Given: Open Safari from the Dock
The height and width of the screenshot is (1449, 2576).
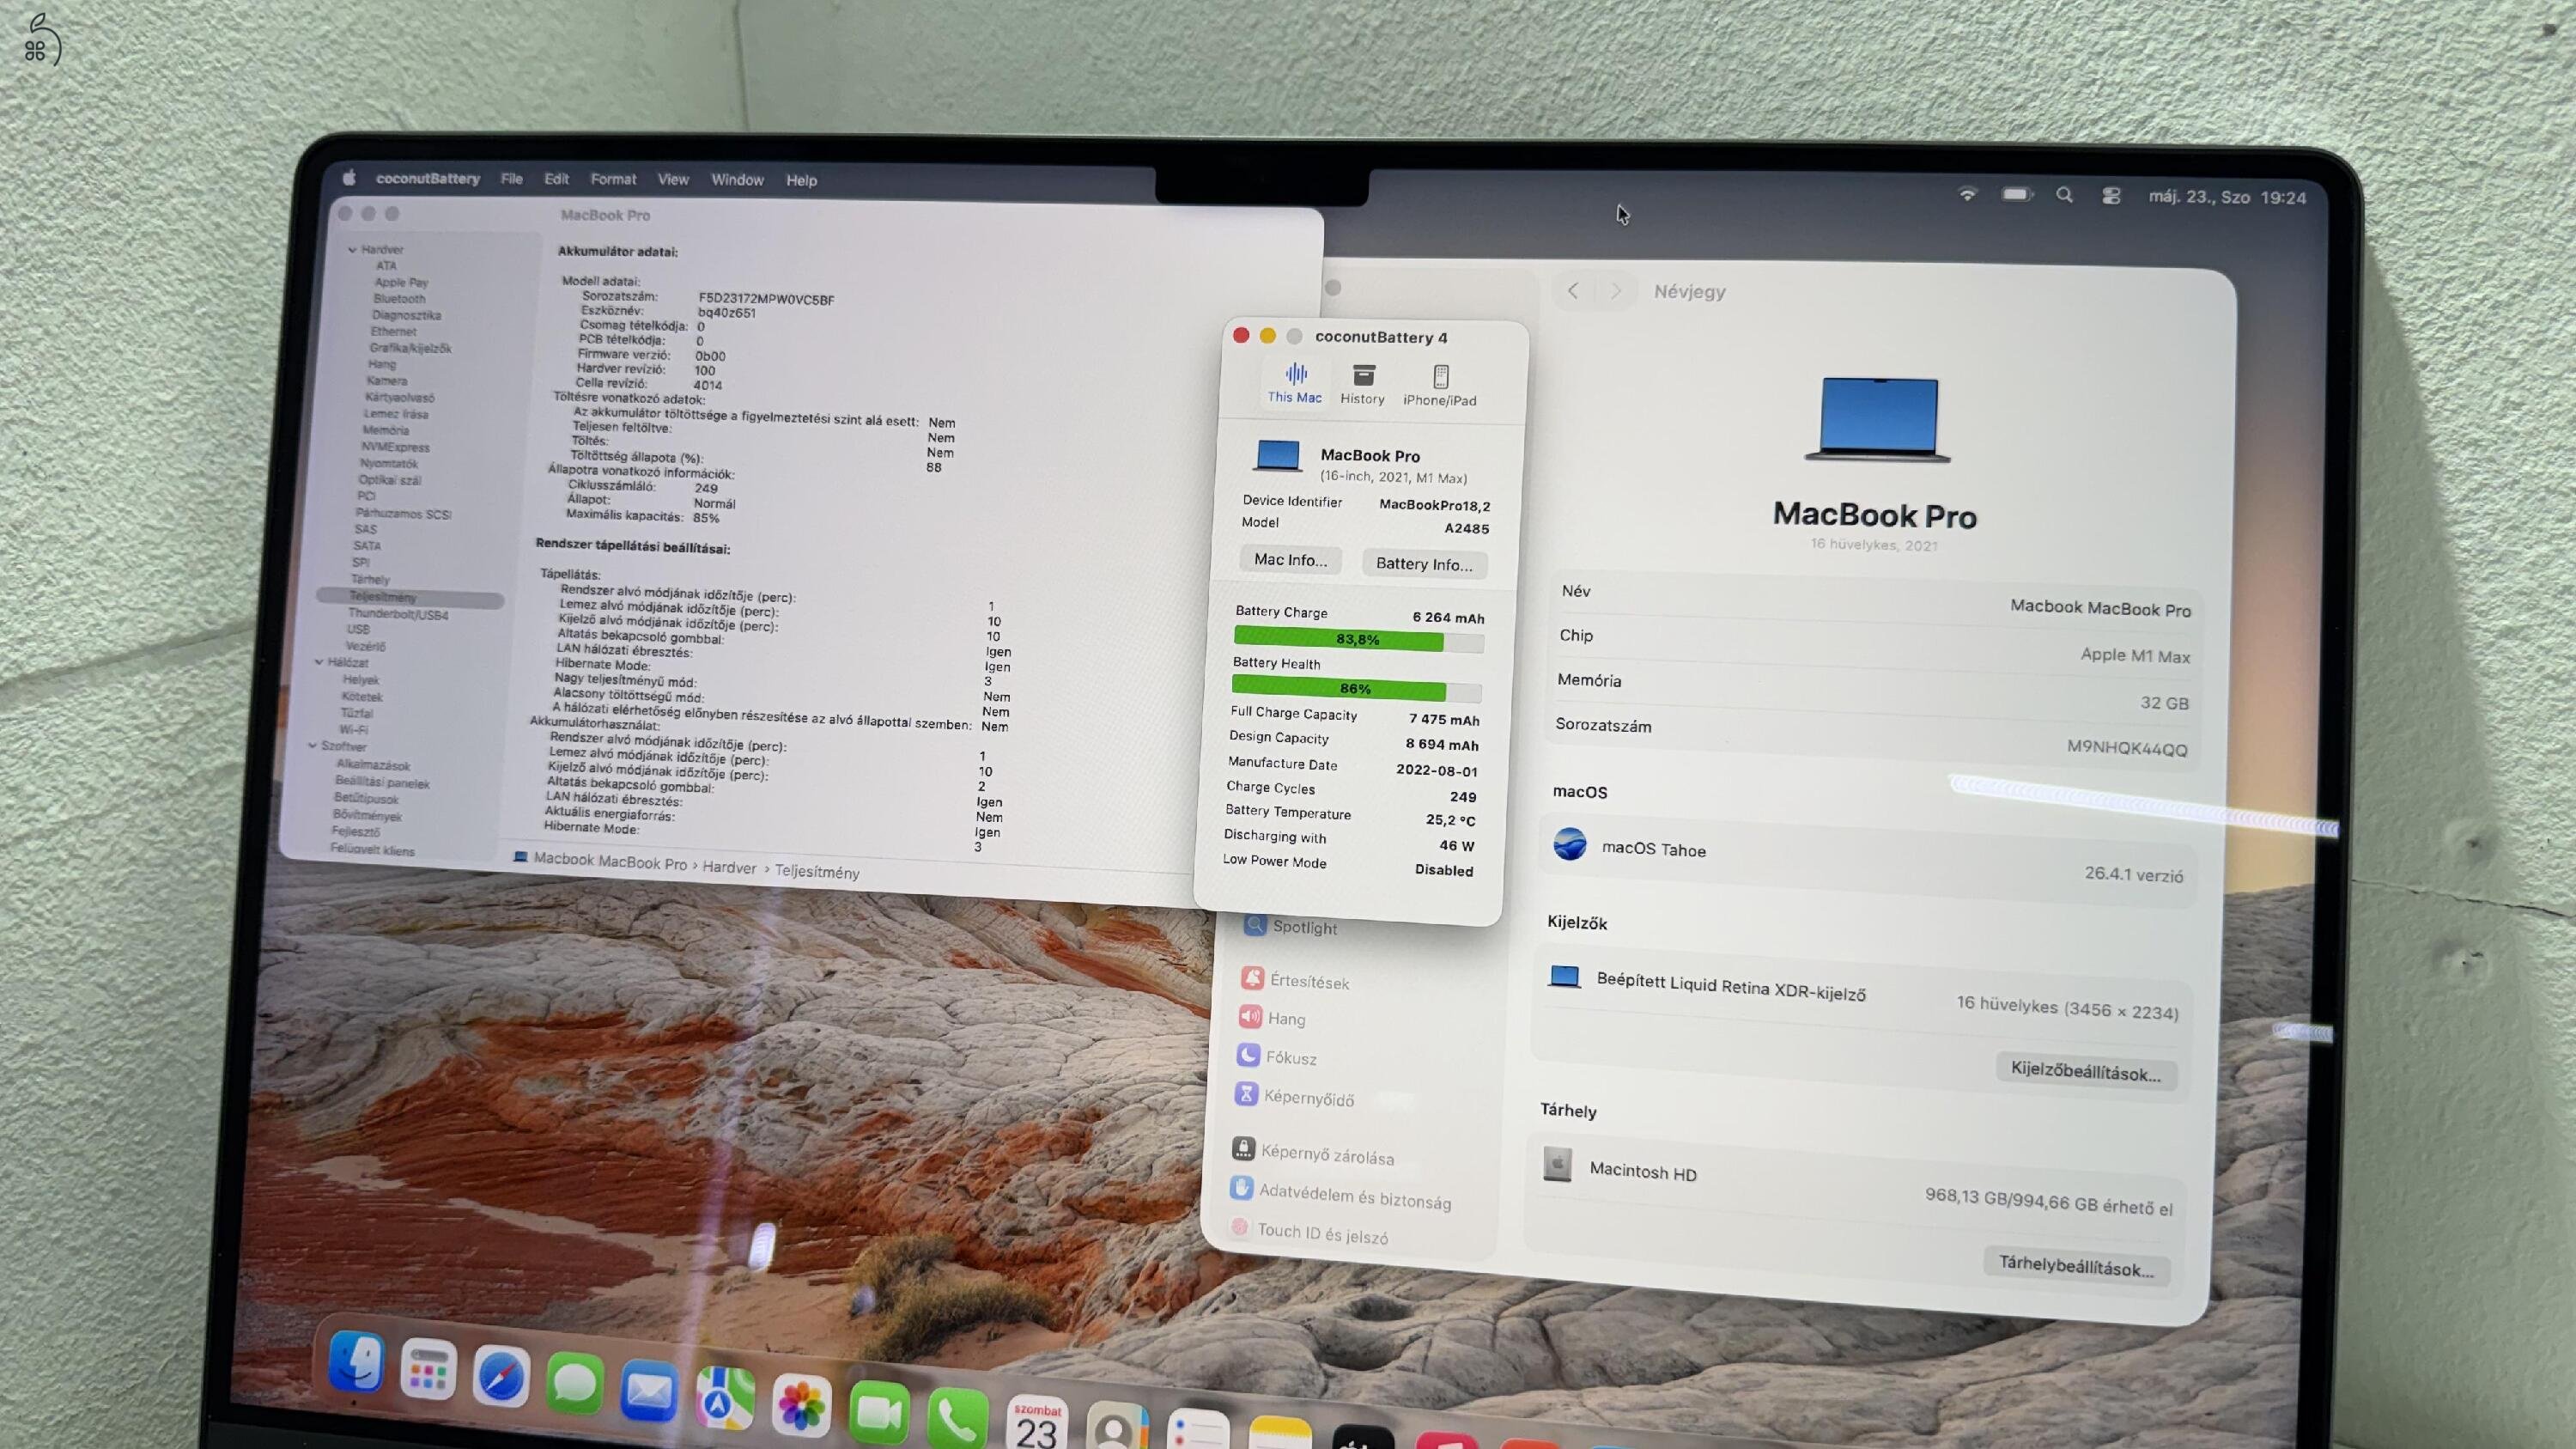Looking at the screenshot, I should click(501, 1378).
